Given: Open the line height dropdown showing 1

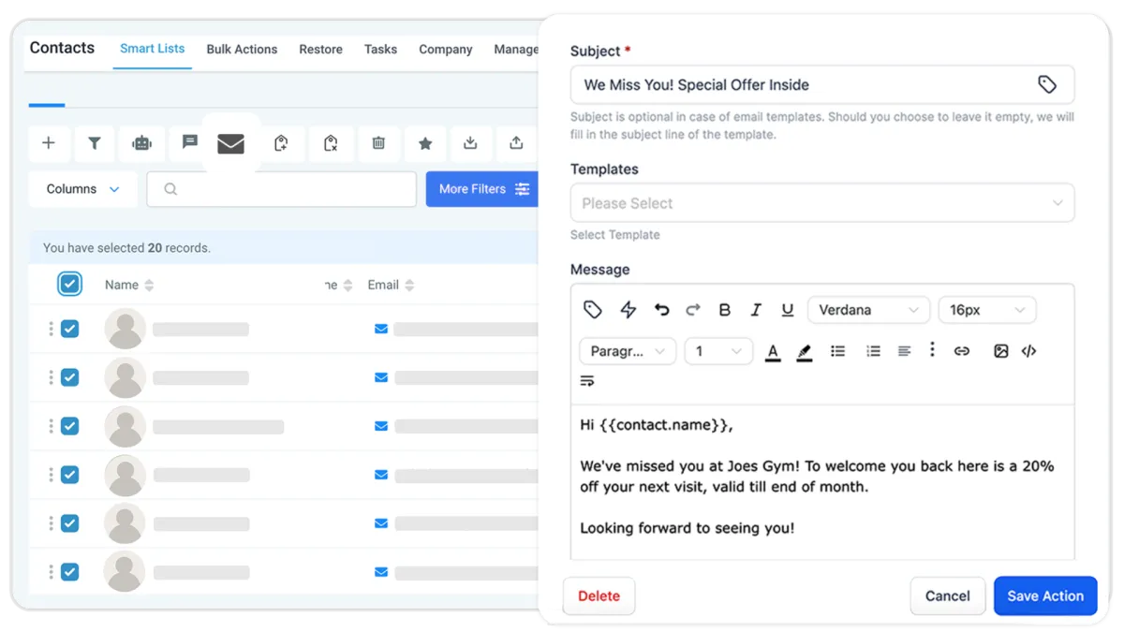Looking at the screenshot, I should tap(718, 351).
